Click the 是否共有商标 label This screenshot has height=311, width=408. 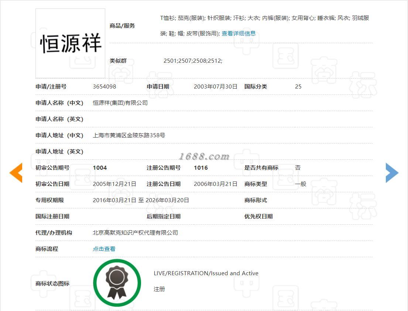tap(261, 168)
